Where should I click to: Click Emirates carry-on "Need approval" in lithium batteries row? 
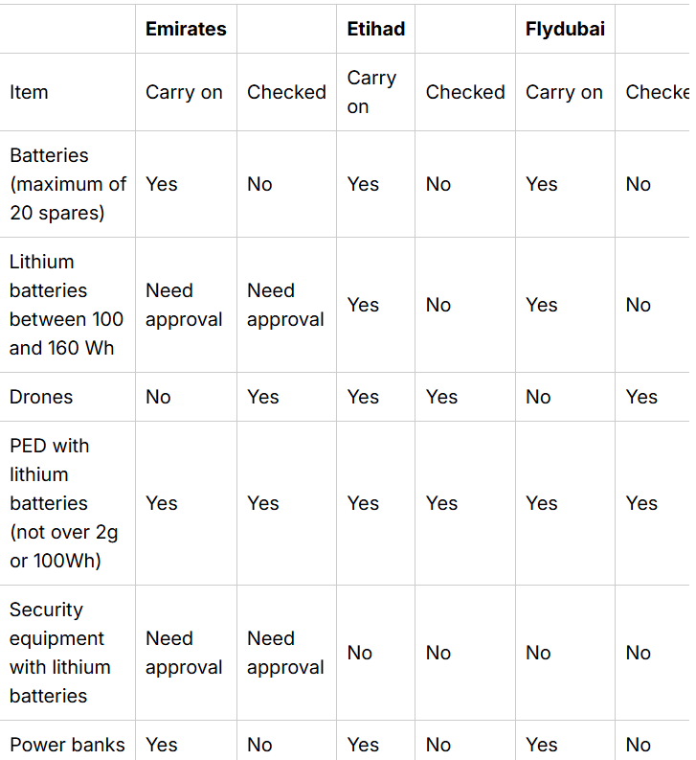[184, 305]
